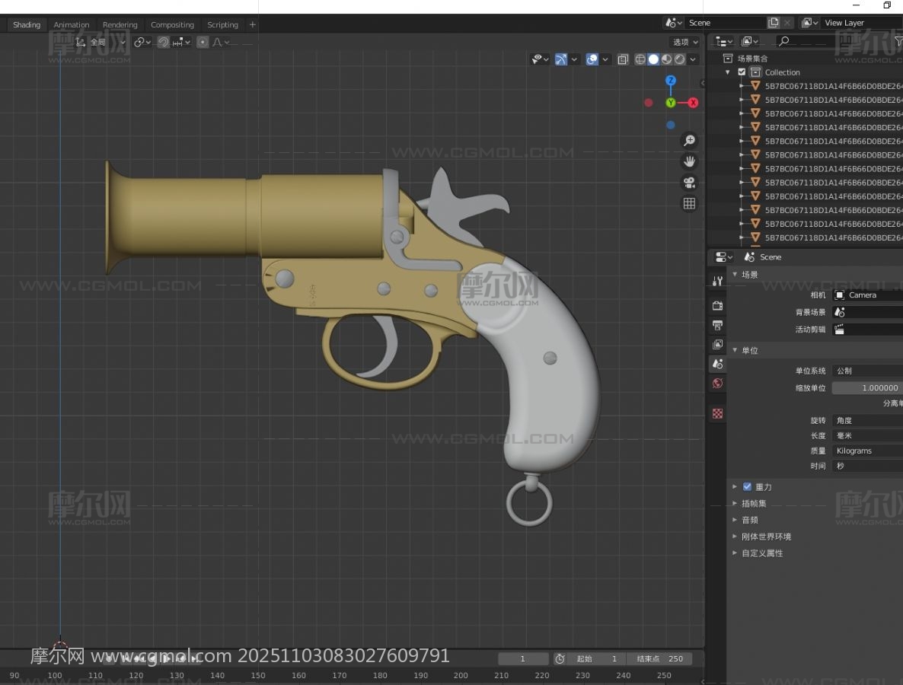Open the 选项 options dropdown
The image size is (903, 685).
click(x=684, y=43)
